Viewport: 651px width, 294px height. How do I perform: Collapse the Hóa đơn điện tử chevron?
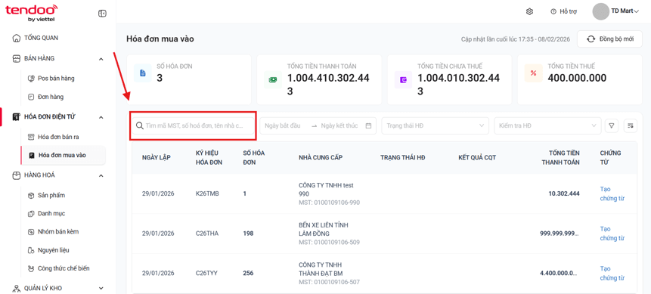101,117
